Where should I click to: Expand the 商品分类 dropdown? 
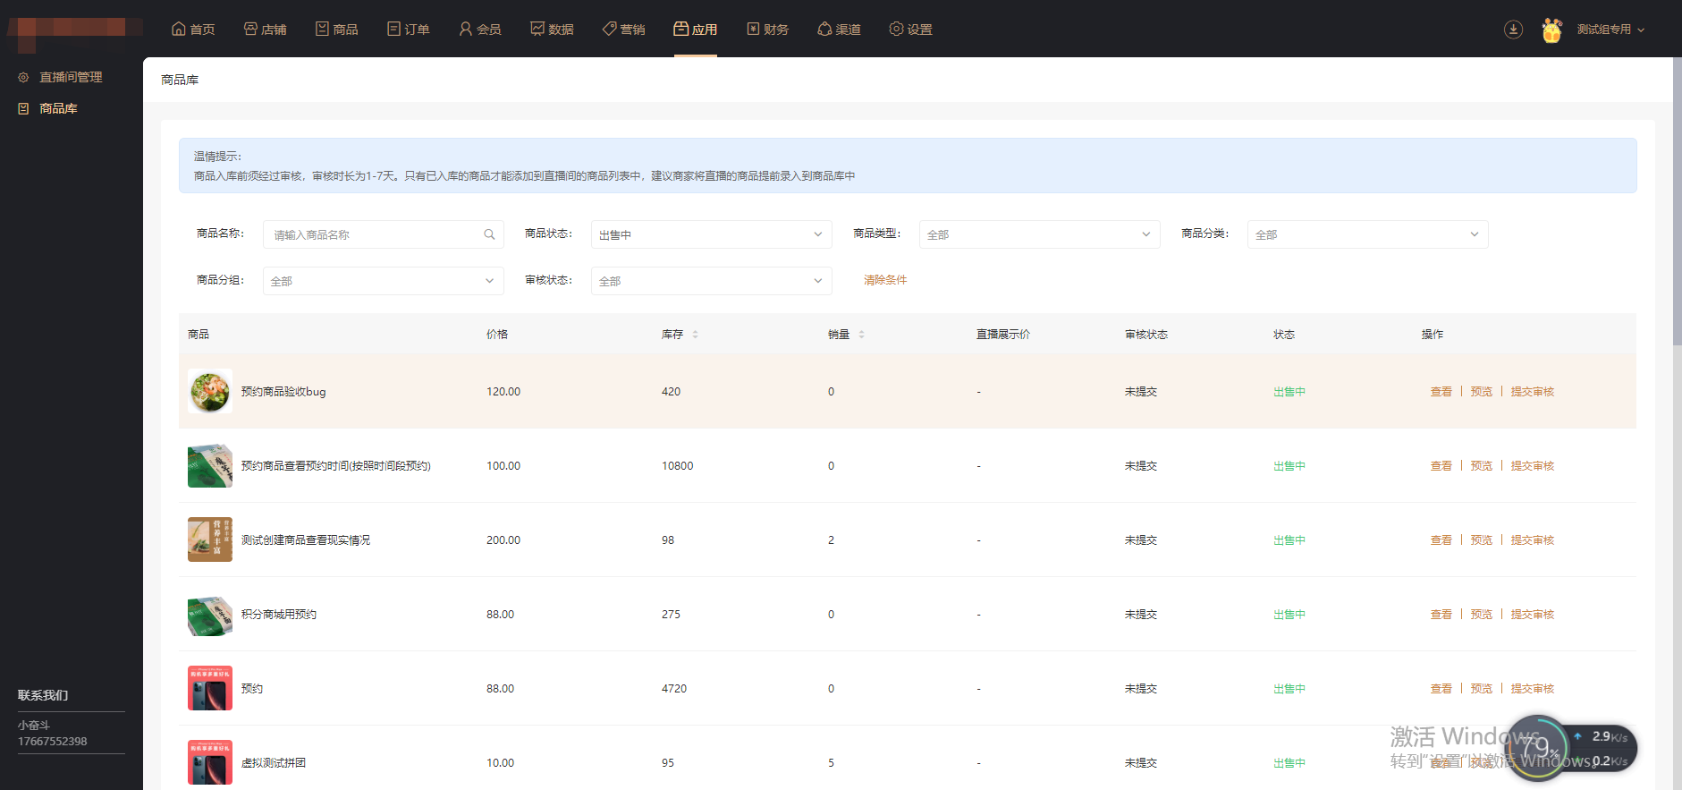1367,234
